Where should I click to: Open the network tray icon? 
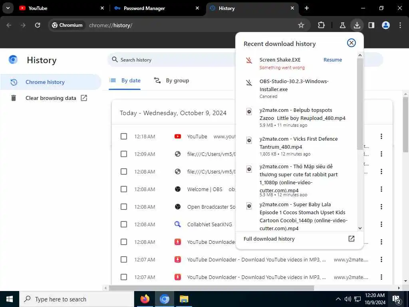(357, 299)
